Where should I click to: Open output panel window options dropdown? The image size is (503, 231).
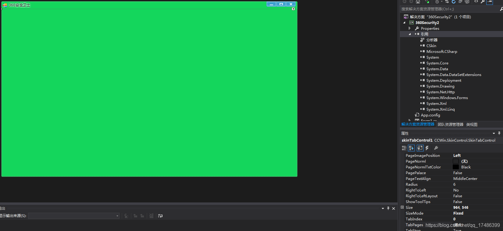pos(383,209)
